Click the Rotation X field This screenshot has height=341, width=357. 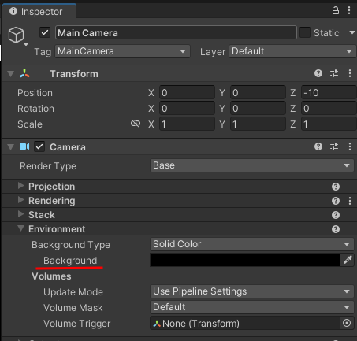pos(187,109)
